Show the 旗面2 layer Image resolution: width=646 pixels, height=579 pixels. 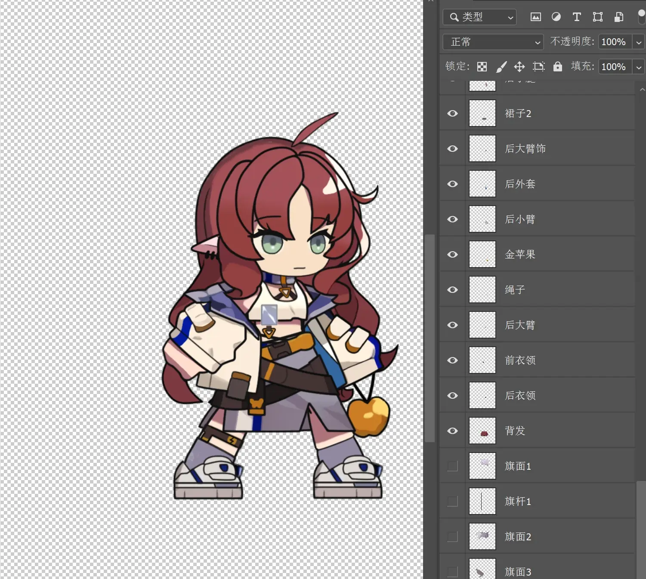(452, 537)
